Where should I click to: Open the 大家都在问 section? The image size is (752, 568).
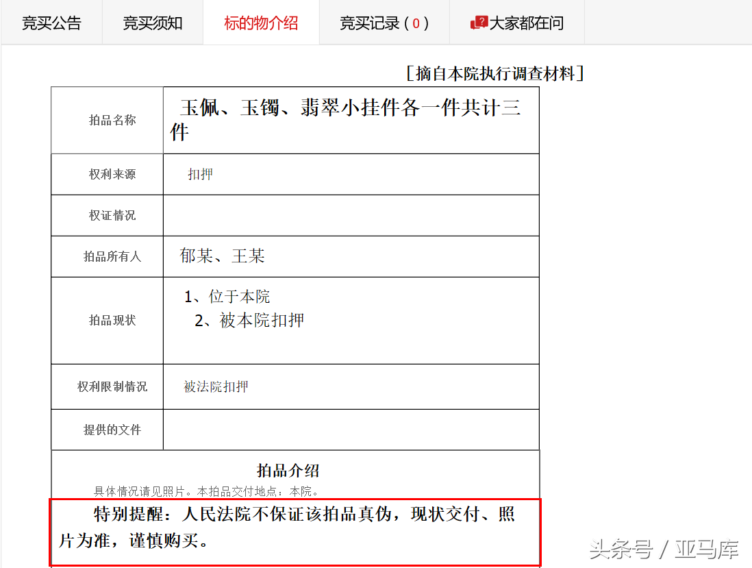526,23
